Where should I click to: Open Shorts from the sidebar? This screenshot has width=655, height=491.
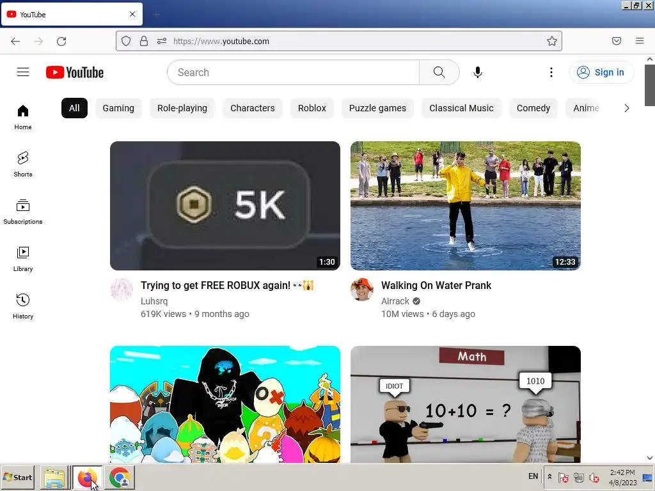(x=23, y=164)
